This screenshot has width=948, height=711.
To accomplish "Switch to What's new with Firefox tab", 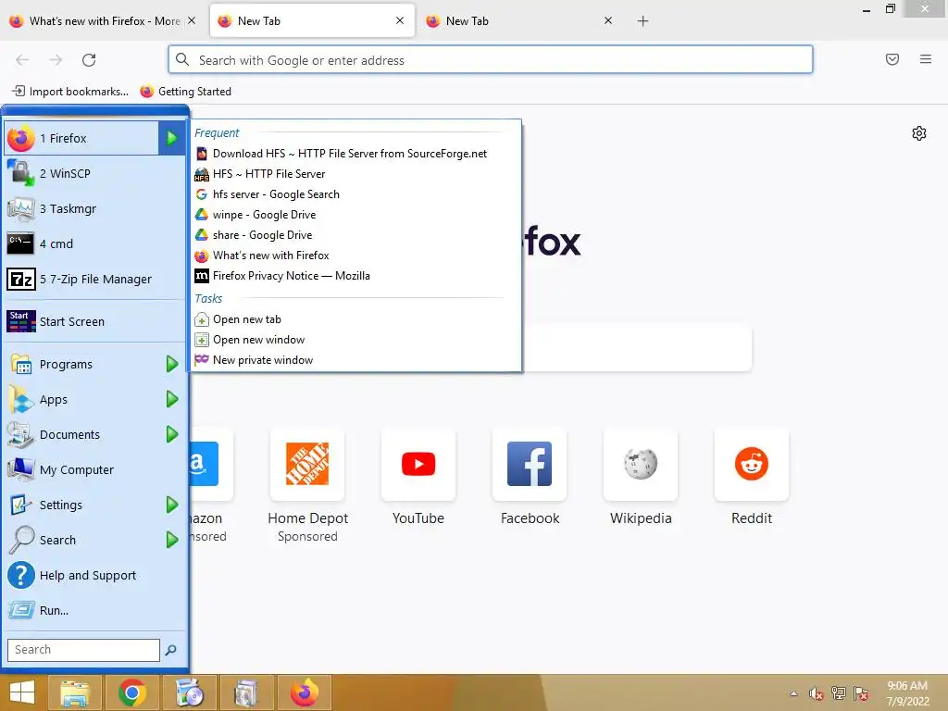I will point(96,21).
